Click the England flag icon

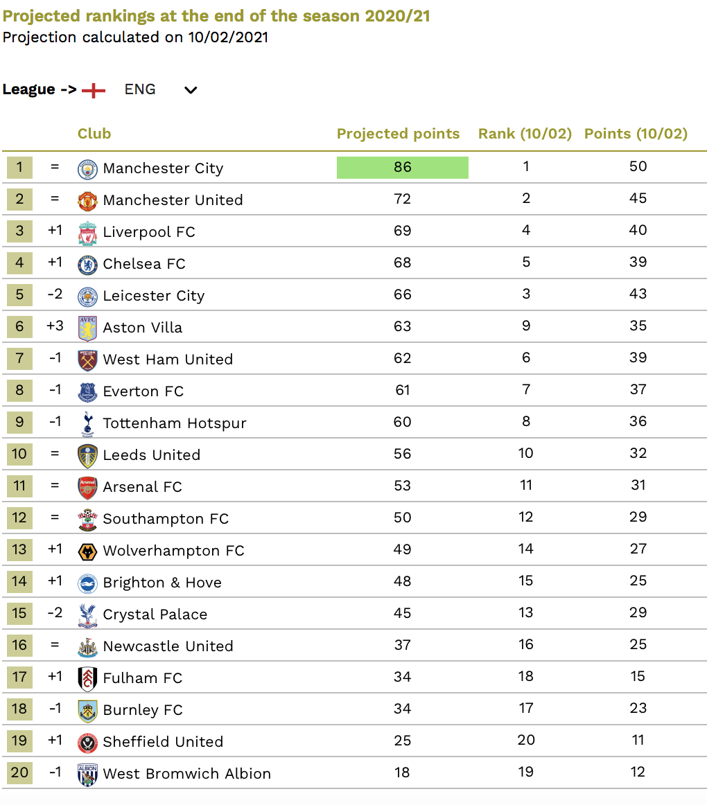click(94, 90)
